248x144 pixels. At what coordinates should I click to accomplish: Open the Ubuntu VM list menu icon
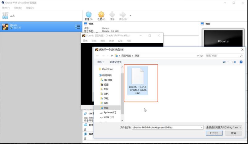point(77,27)
